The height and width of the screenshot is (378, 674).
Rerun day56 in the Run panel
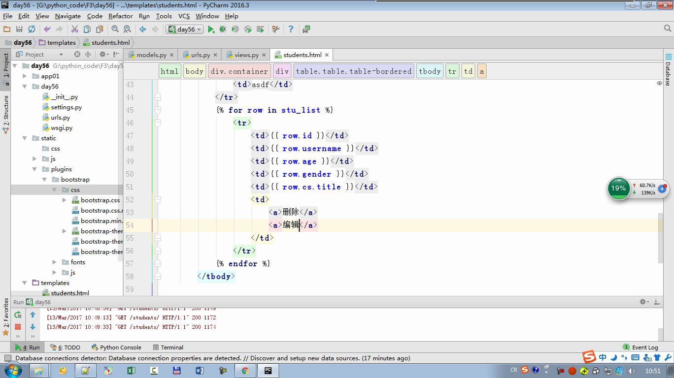tap(18, 315)
